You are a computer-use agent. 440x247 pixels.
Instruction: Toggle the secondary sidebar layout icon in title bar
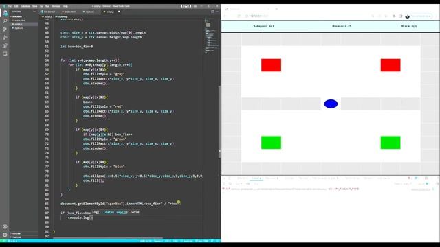190,6
